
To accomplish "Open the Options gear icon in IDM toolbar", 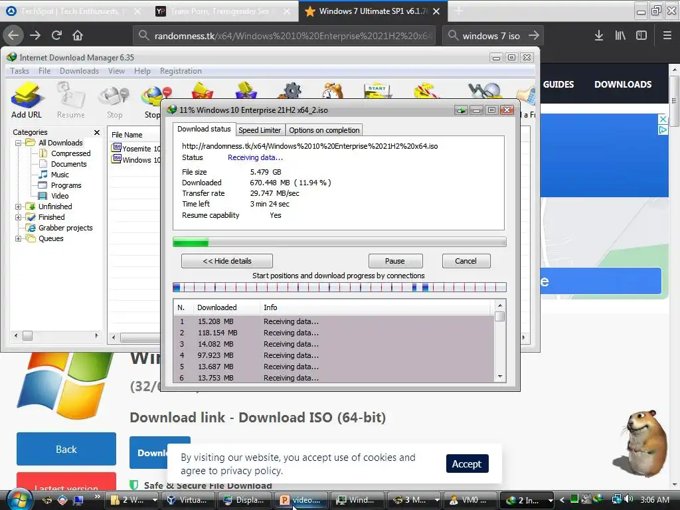I will pyautogui.click(x=292, y=90).
